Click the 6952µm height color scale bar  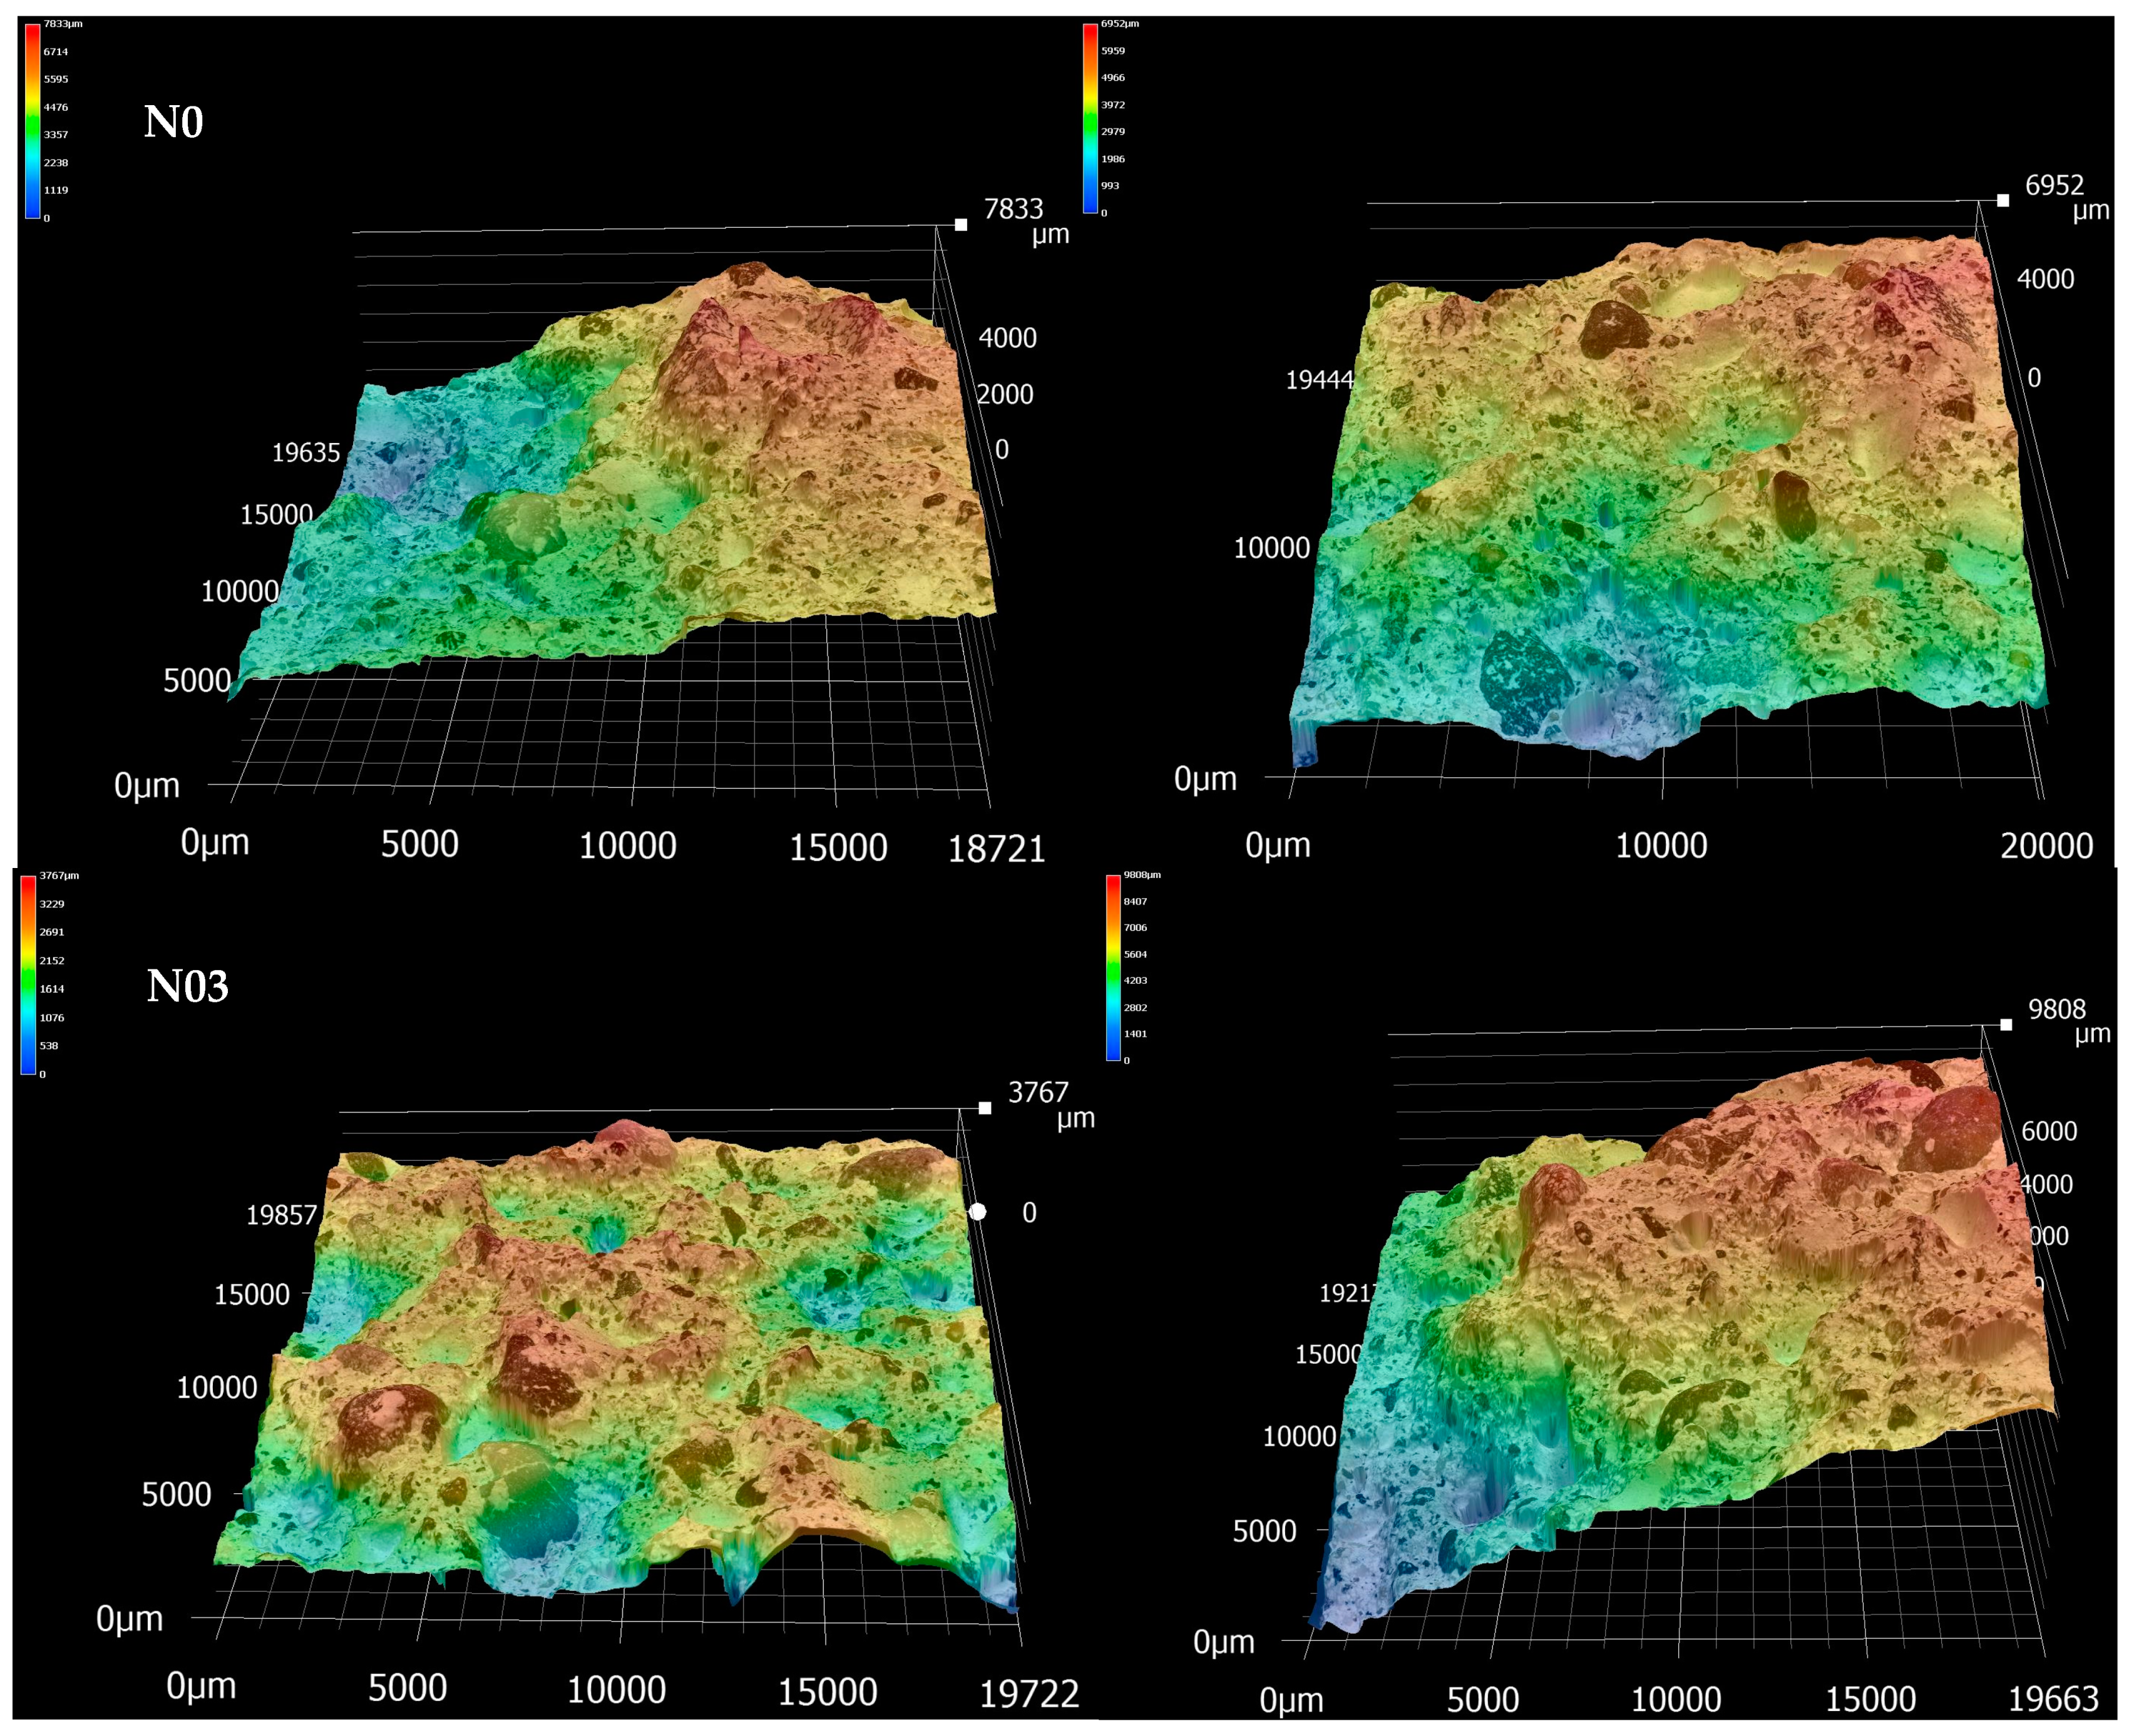1090,118
